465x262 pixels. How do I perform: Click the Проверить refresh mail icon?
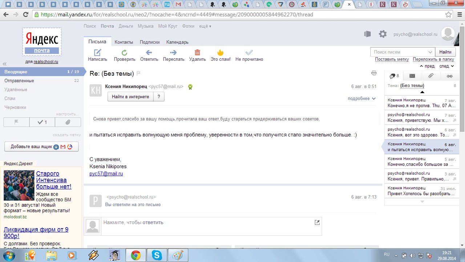pos(124,52)
